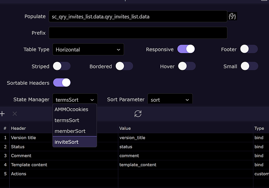Open the State Manager dropdown
The height and width of the screenshot is (188, 269).
click(75, 99)
